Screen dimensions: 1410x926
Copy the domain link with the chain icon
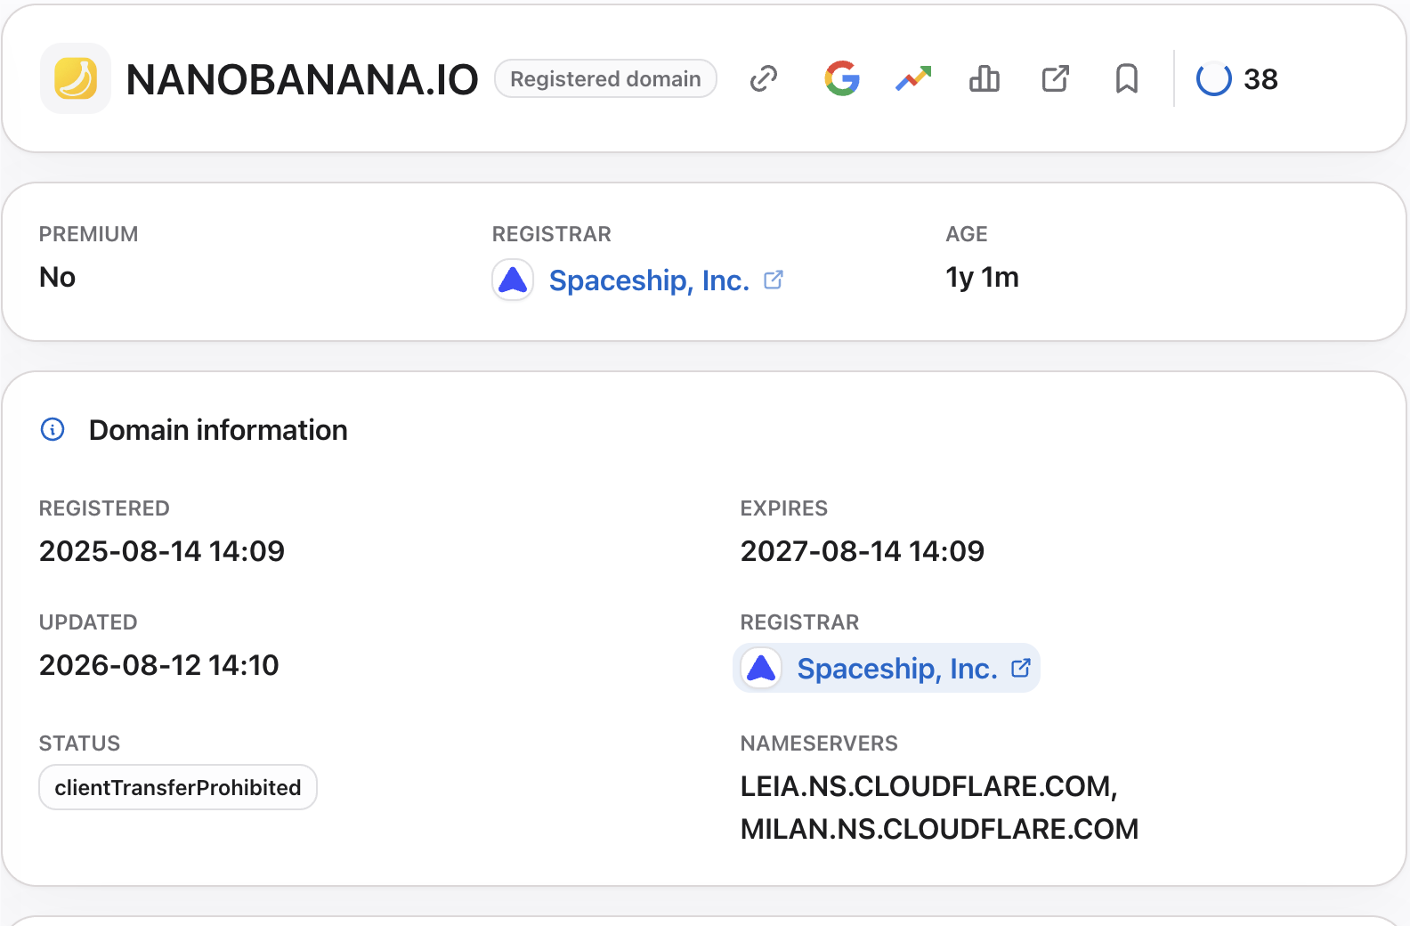click(764, 78)
